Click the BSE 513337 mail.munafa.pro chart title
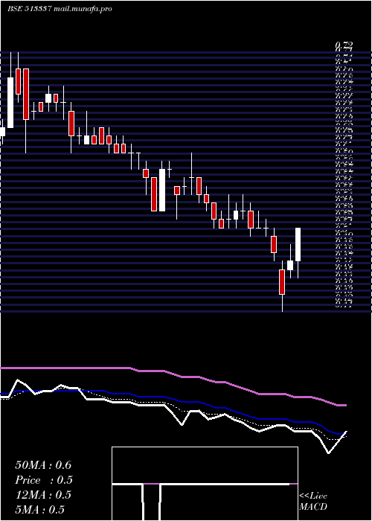This screenshot has width=372, height=521. (x=60, y=9)
